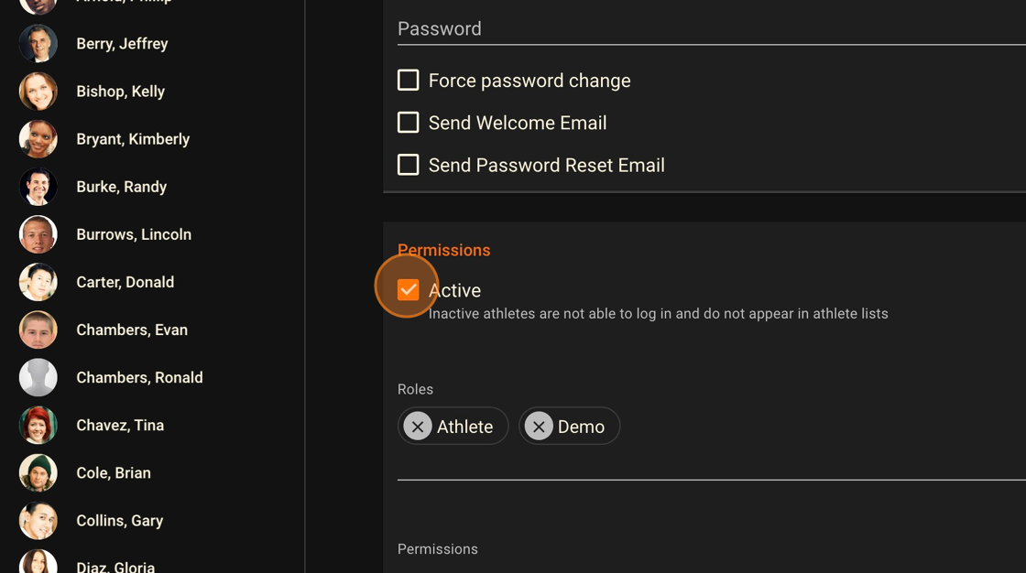Viewport: 1026px width, 573px height.
Task: Uncheck the Active permission checkbox
Action: (409, 290)
